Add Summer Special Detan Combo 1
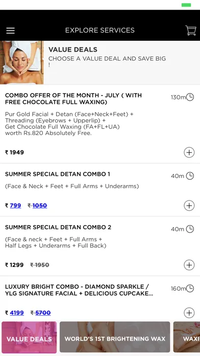This screenshot has height=356, width=200. [189, 206]
